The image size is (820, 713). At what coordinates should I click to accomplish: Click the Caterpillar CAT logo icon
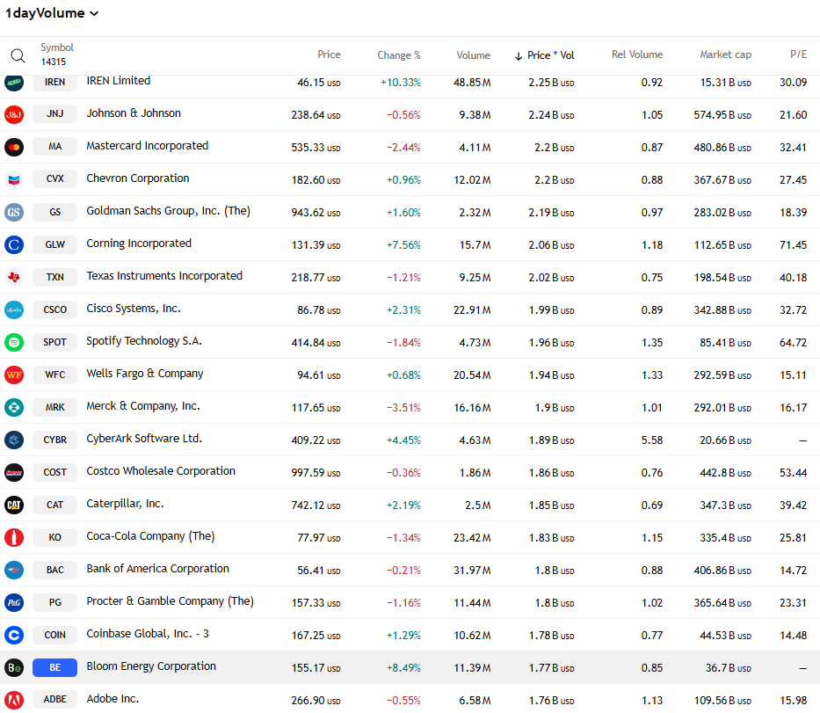14,505
